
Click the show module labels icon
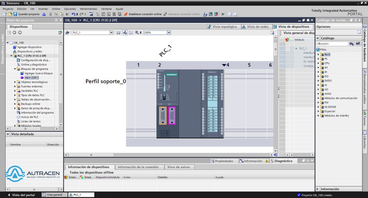[125, 32]
